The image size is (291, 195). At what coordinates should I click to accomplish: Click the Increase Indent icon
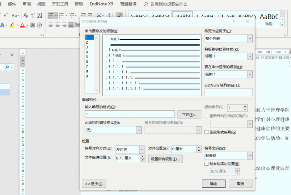click(x=90, y=15)
